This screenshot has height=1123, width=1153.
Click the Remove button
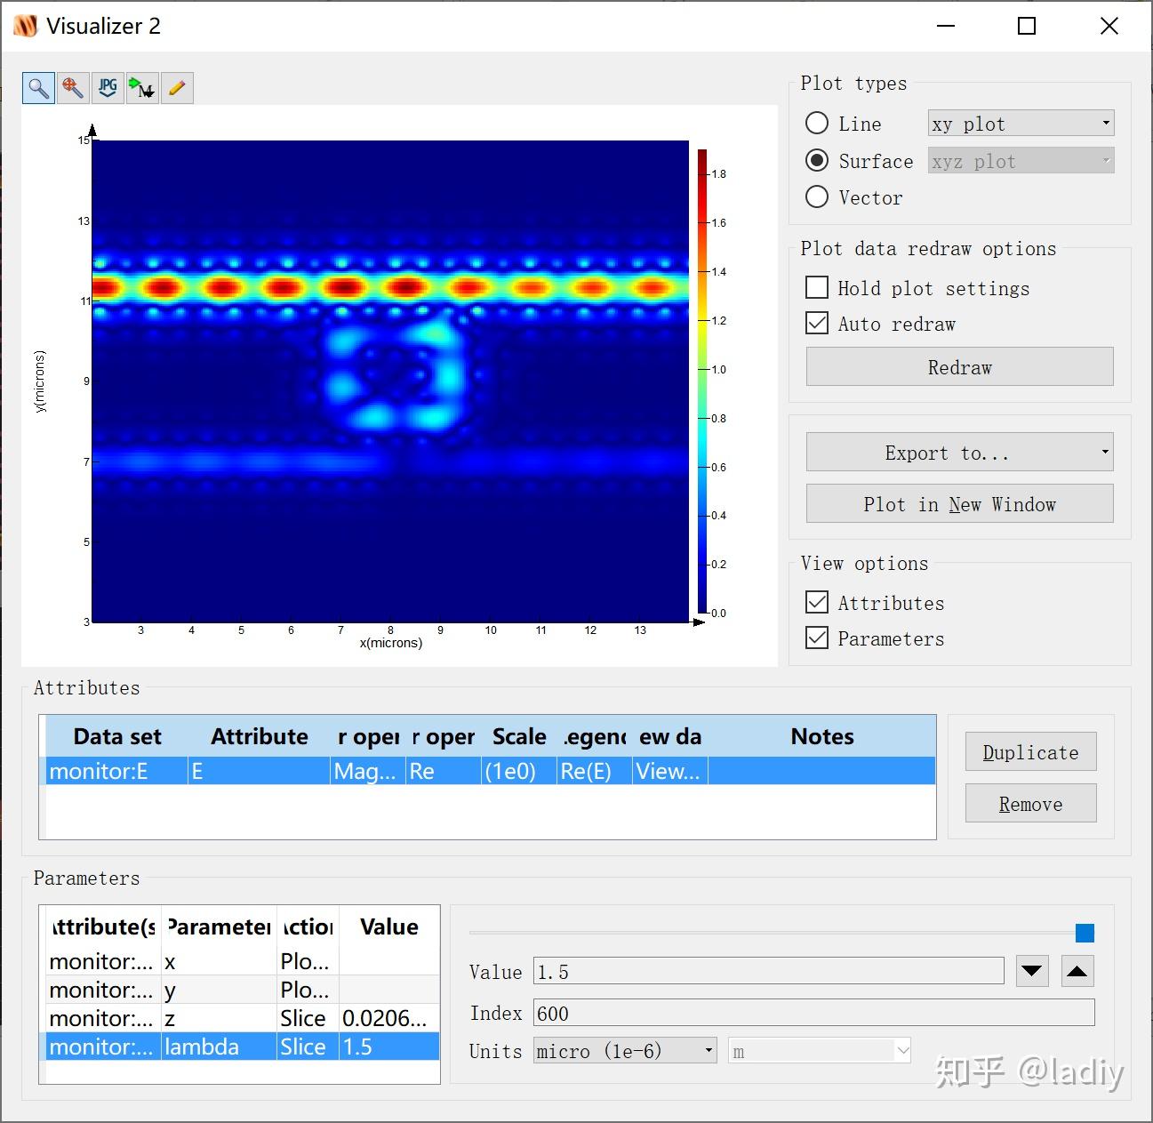point(1030,804)
